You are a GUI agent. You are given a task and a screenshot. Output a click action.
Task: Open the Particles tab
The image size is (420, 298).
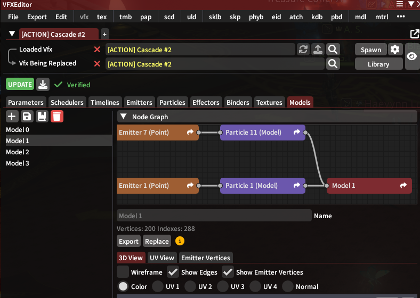tap(172, 102)
